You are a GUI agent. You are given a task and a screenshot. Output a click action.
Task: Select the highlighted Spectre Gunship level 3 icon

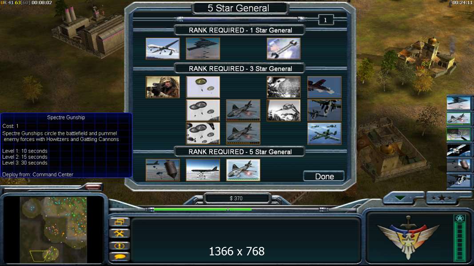[243, 170]
